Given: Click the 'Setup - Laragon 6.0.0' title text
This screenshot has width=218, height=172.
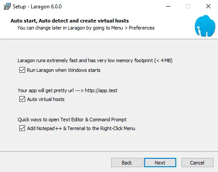Looking at the screenshot, I should 37,7.
